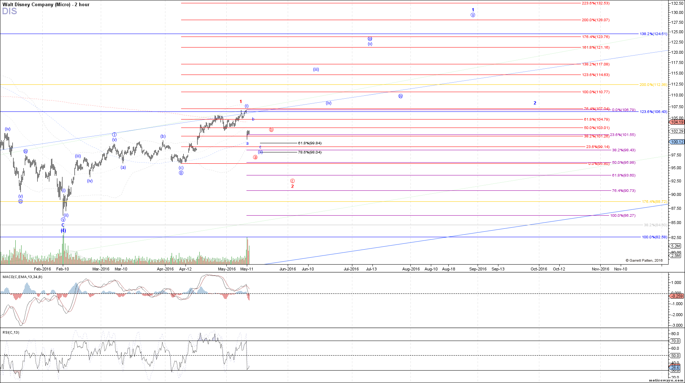The image size is (685, 383).
Task: Open the motivewave.com link
Action: 666,380
